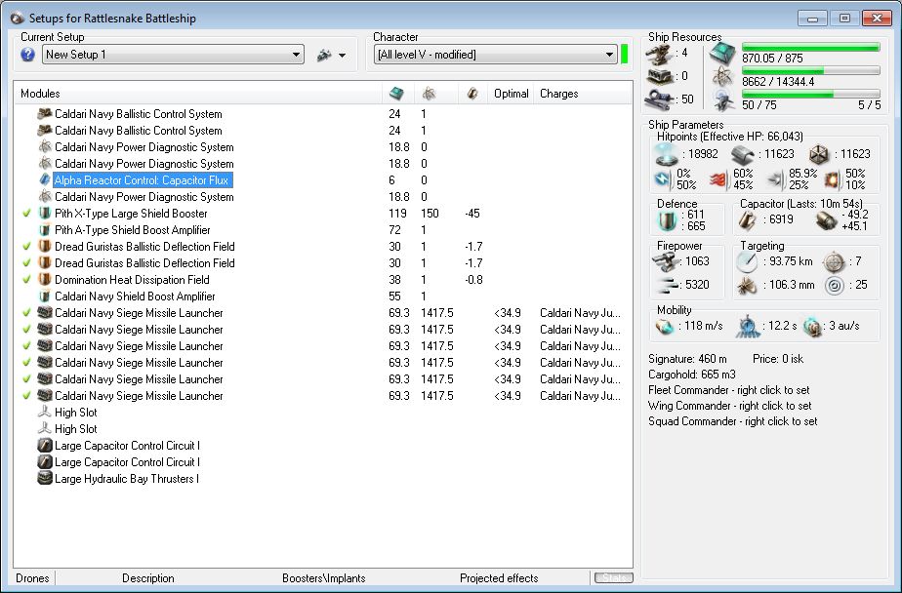The width and height of the screenshot is (902, 593).
Task: Click the armor hitpoints icon
Action: tap(744, 154)
